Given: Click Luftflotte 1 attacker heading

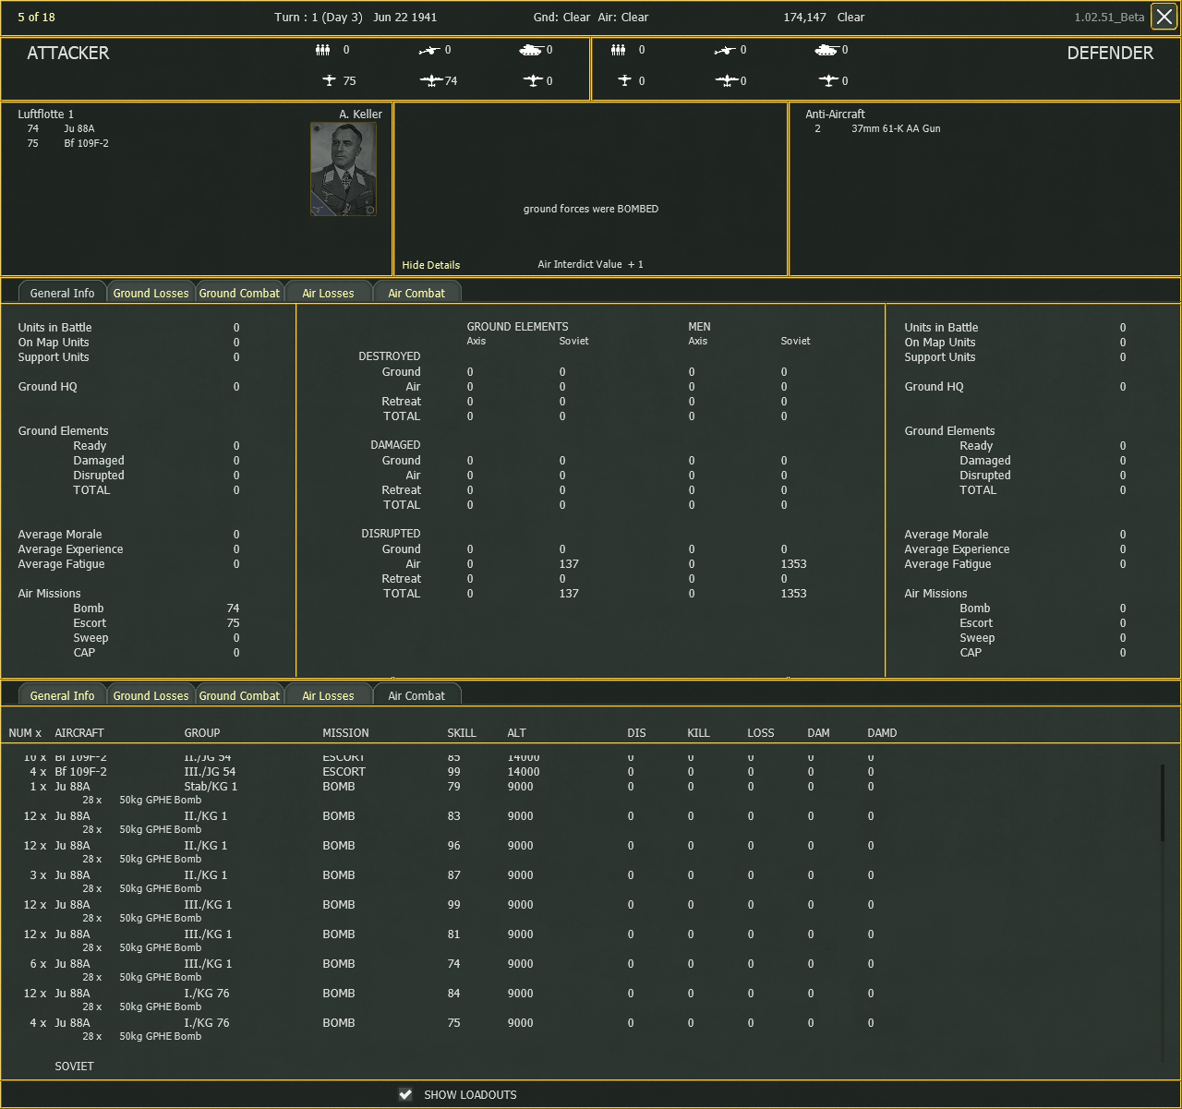Looking at the screenshot, I should click(46, 115).
